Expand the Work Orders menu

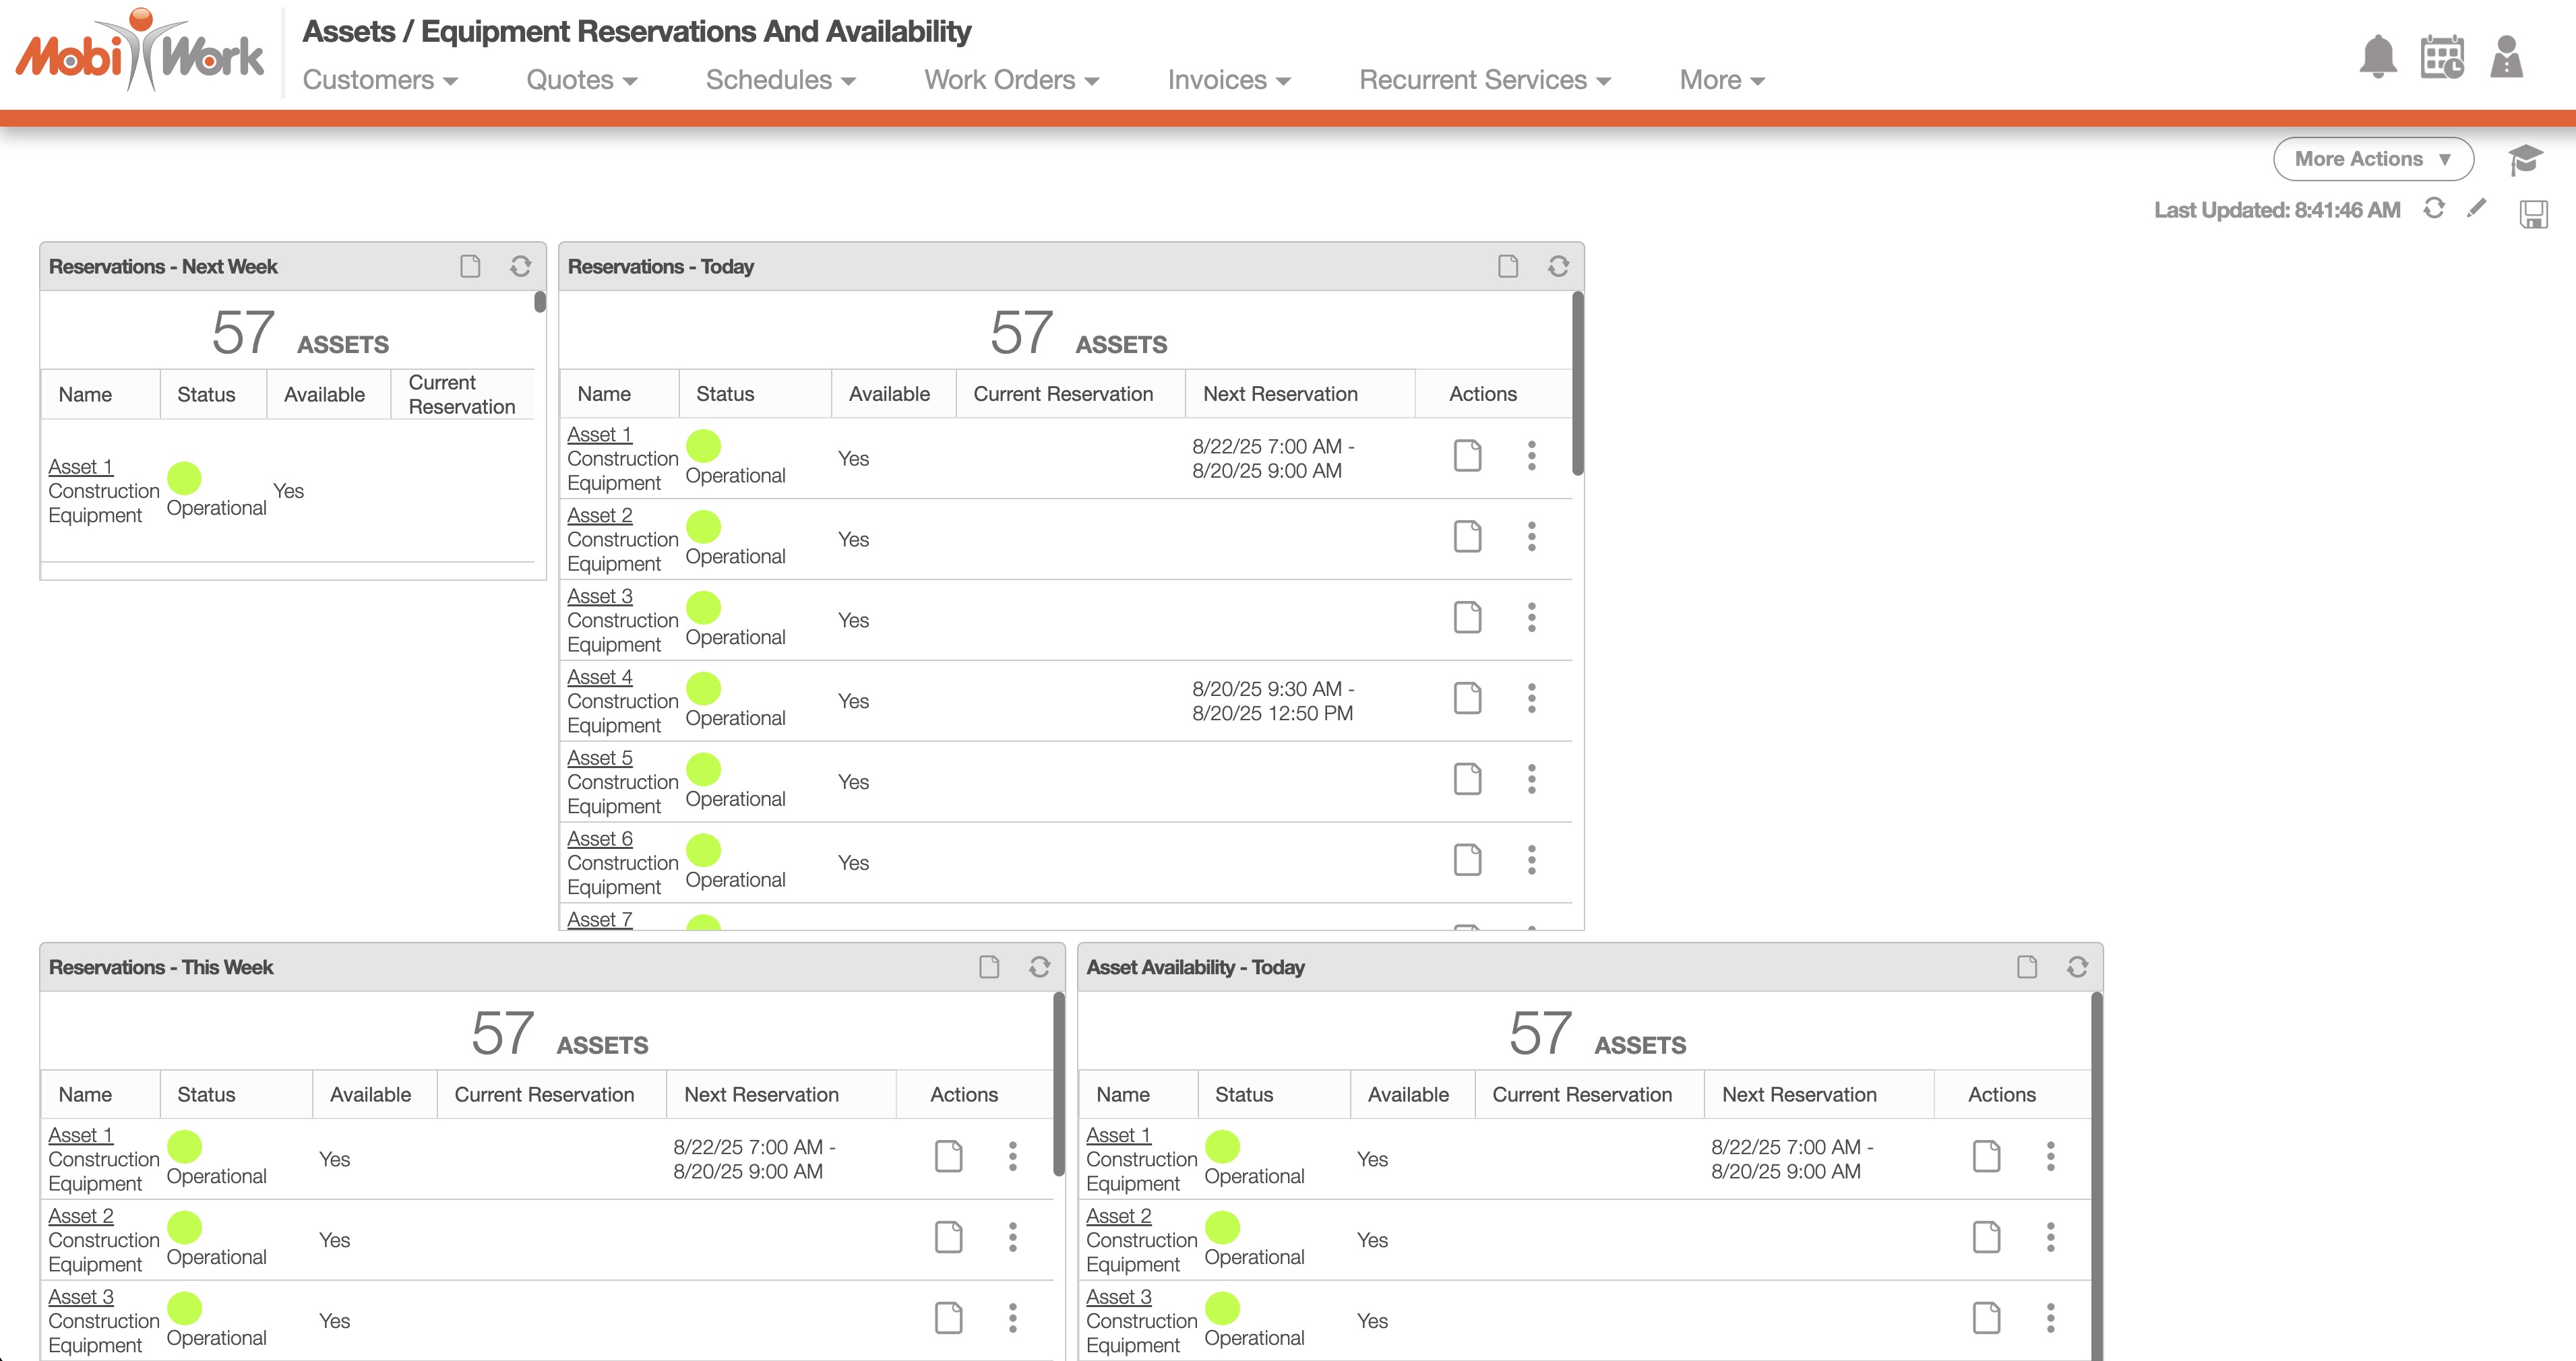(1011, 80)
